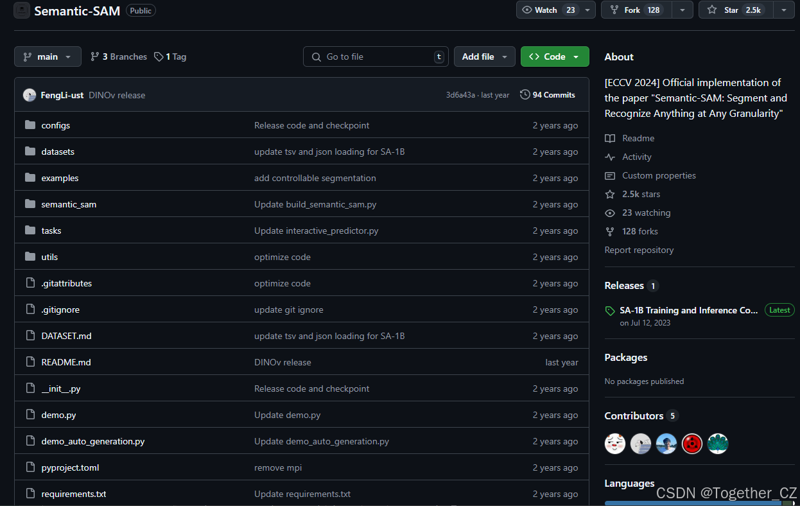Click the commit history clock icon
The height and width of the screenshot is (506, 800).
pyautogui.click(x=525, y=95)
